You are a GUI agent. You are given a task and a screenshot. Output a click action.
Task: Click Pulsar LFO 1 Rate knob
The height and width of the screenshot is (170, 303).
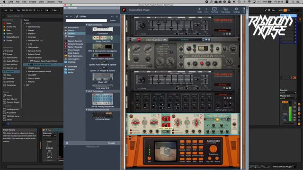tap(135, 122)
